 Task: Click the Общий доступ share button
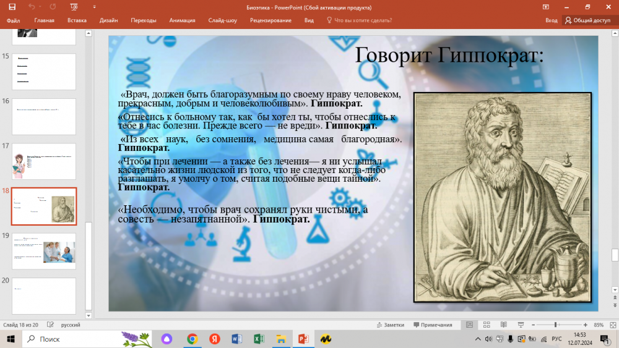[x=588, y=20]
